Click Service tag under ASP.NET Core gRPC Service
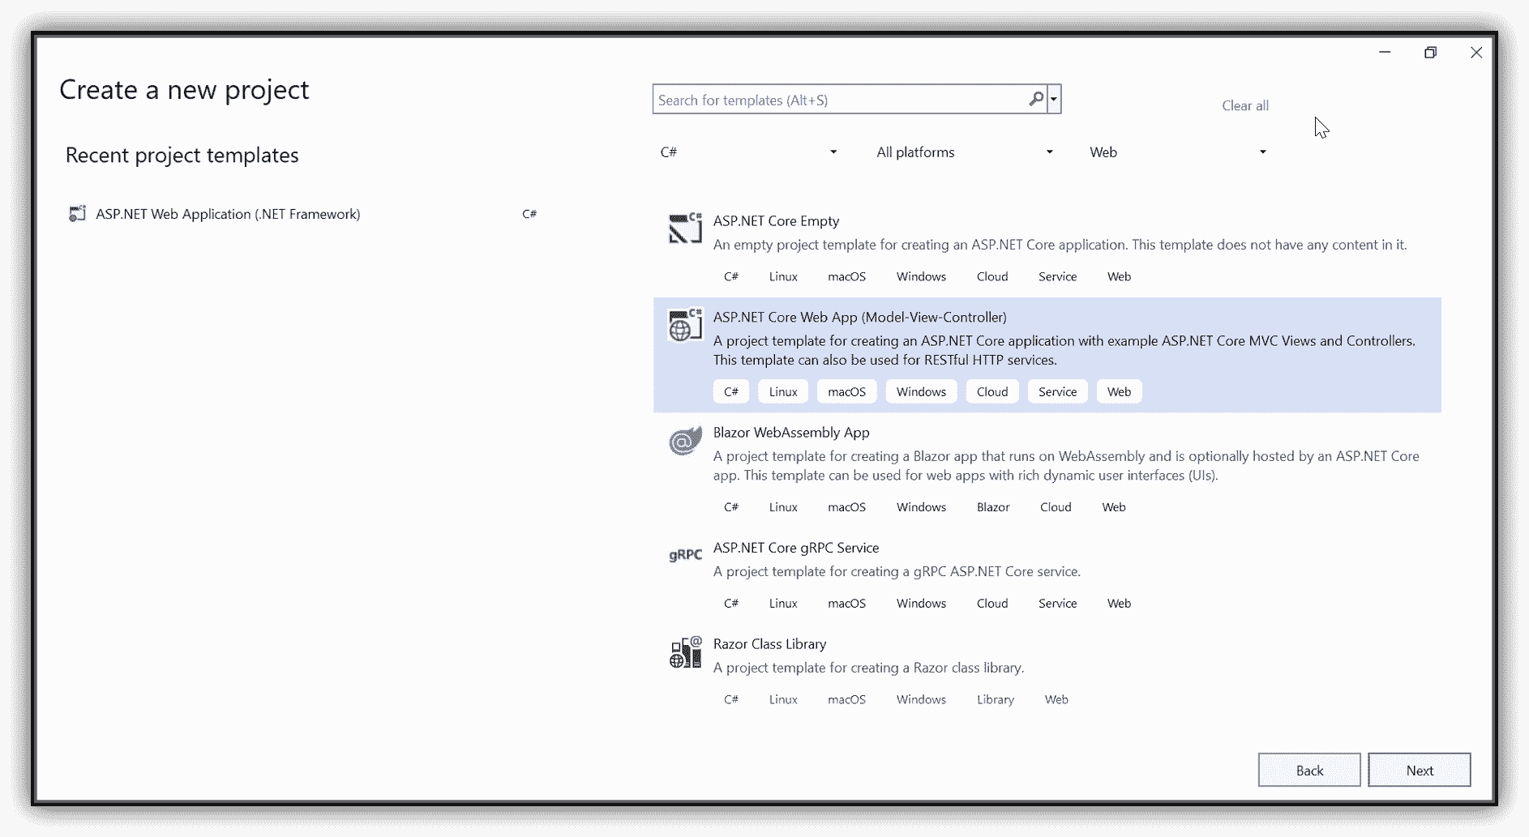Image resolution: width=1529 pixels, height=837 pixels. coord(1057,604)
